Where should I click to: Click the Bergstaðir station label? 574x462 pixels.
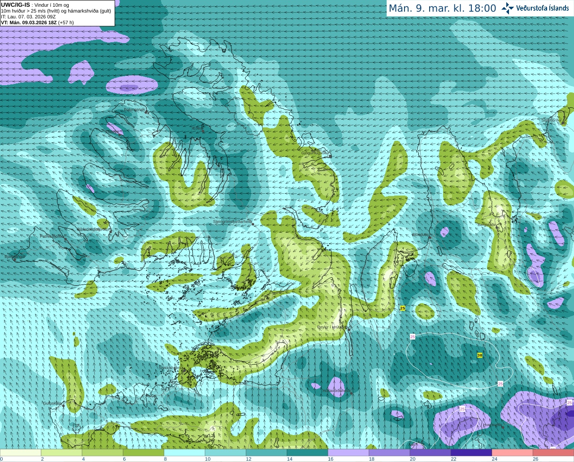click(487, 225)
